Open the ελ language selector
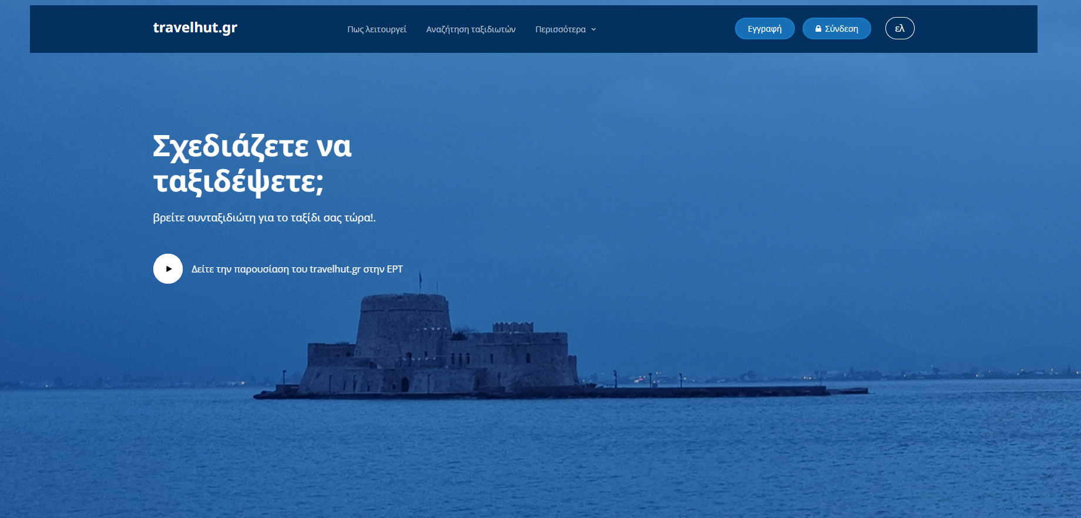Viewport: 1081px width, 518px height. click(899, 28)
